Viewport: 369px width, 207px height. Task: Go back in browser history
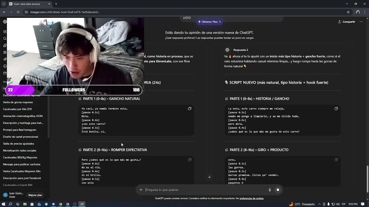[4, 12]
